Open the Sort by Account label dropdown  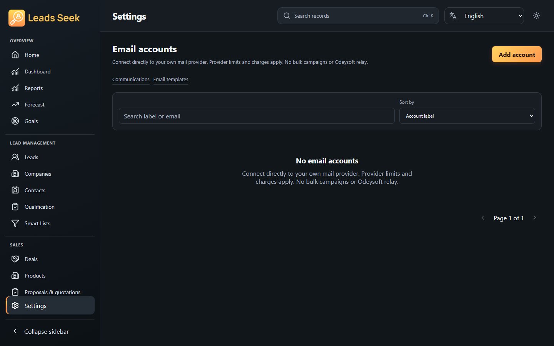(467, 116)
